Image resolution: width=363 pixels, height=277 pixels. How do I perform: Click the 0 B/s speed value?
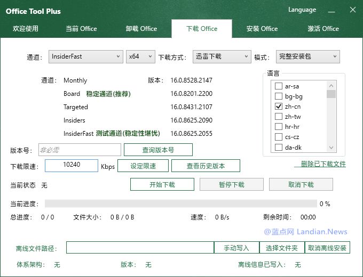pyautogui.click(x=222, y=217)
